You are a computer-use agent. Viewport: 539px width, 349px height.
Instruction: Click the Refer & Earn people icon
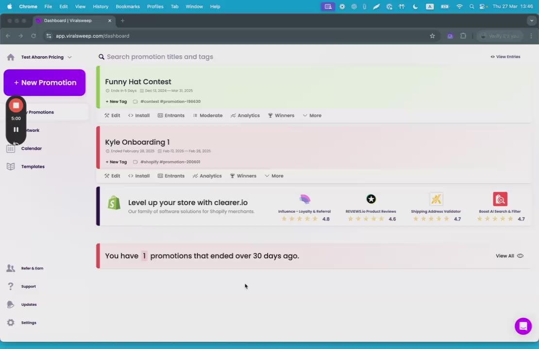(x=11, y=269)
